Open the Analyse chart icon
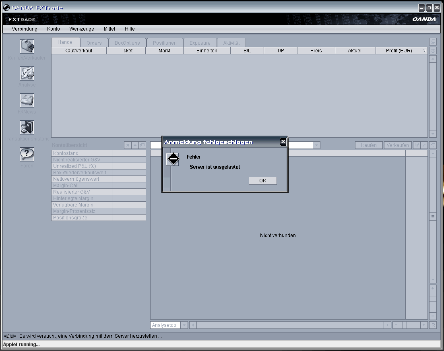The image size is (444, 351). 27,74
